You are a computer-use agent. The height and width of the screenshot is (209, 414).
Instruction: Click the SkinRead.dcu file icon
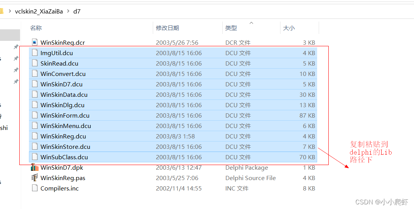tap(35, 63)
